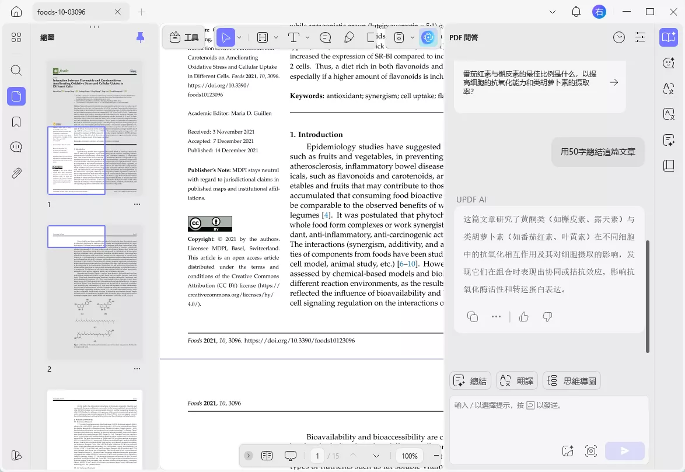Viewport: 685px width, 472px height.
Task: Like the AI response with thumbs up
Action: [x=524, y=317]
